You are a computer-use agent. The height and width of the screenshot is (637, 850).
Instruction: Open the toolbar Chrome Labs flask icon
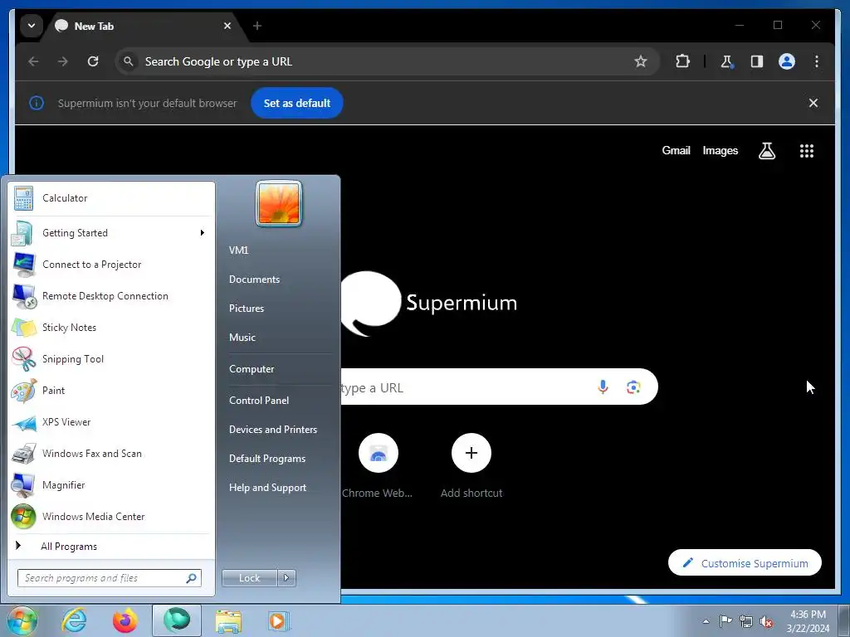tap(727, 61)
